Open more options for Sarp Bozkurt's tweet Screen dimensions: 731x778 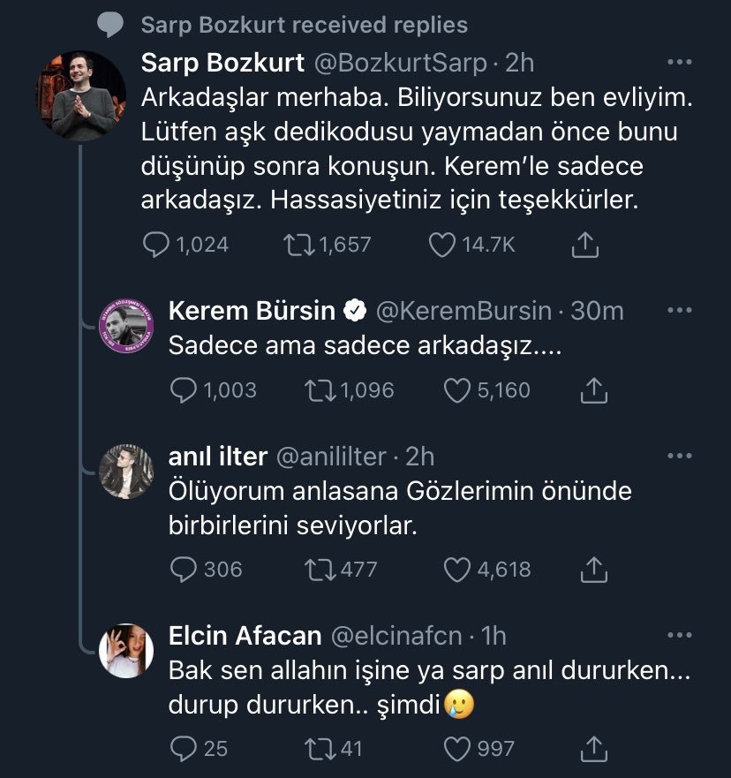679,63
